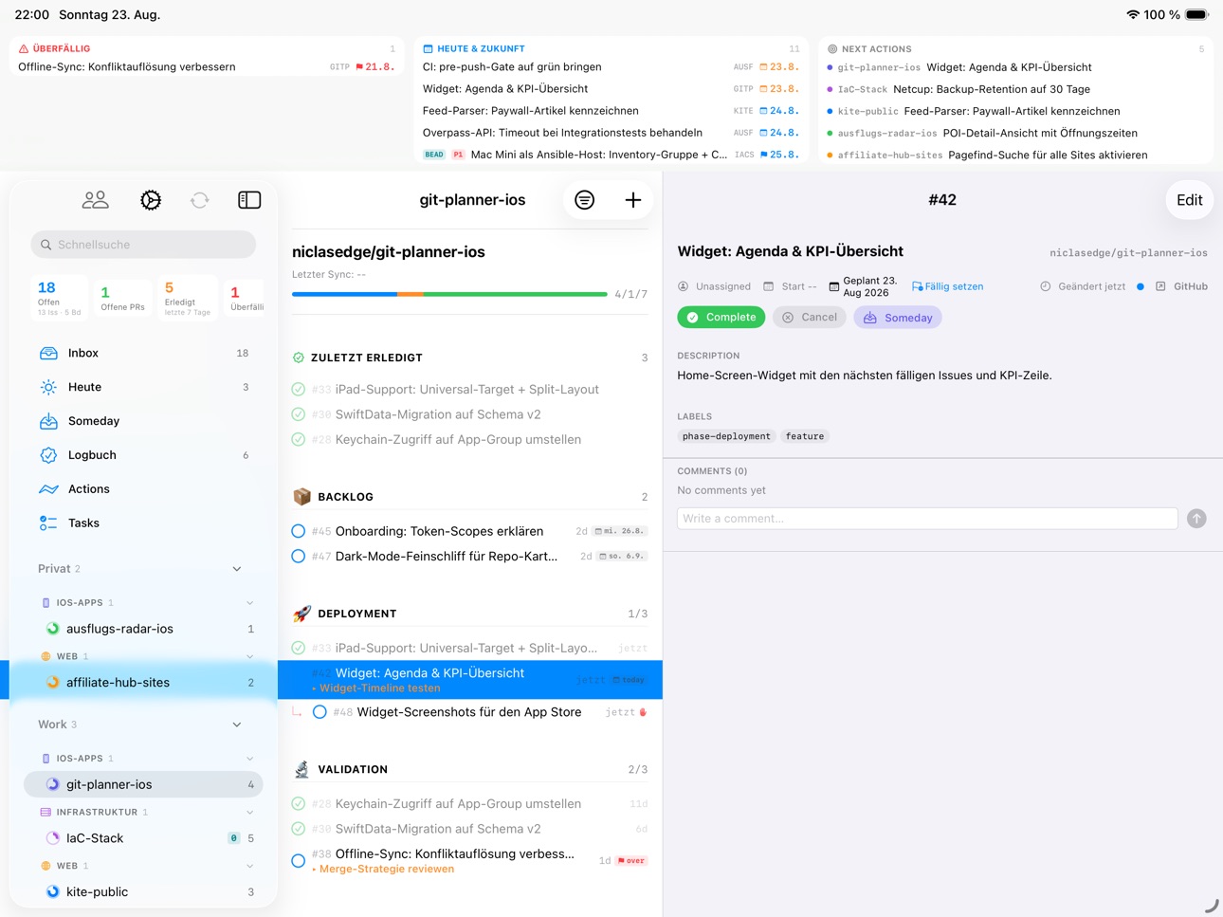Click the Write a comment field
Image resolution: width=1223 pixels, height=917 pixels.
pos(927,519)
